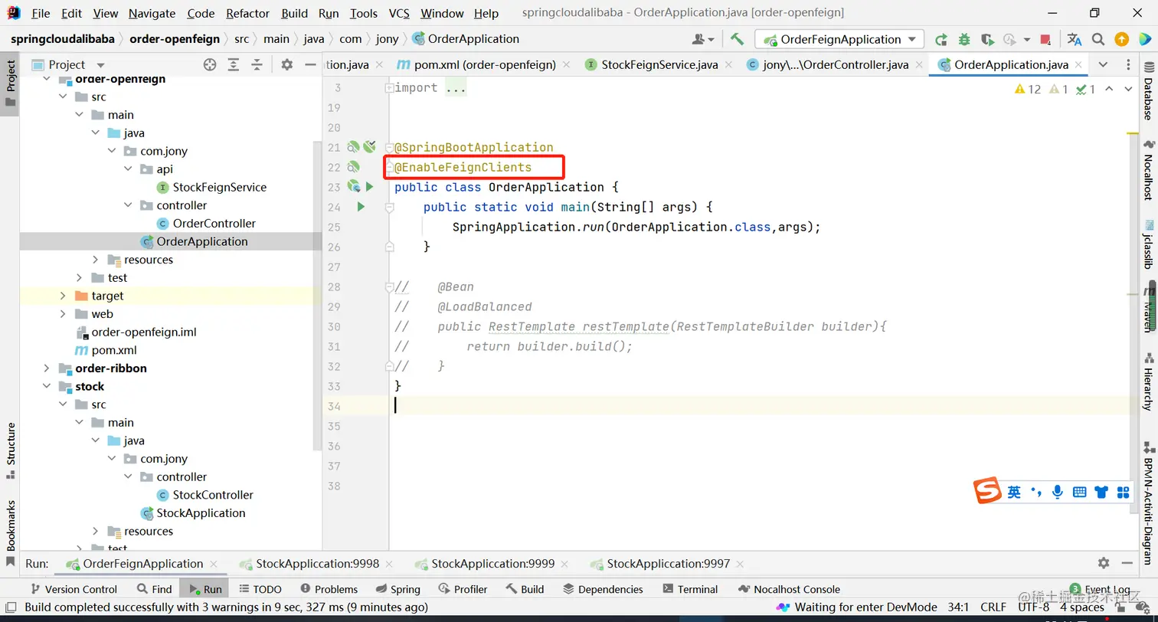Screen dimensions: 1158x622
Task: Go to next highlighted error arrow
Action: (x=1128, y=89)
